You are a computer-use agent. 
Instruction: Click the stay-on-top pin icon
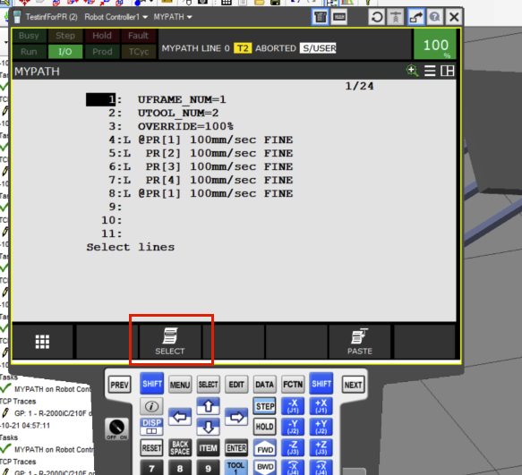pos(396,17)
